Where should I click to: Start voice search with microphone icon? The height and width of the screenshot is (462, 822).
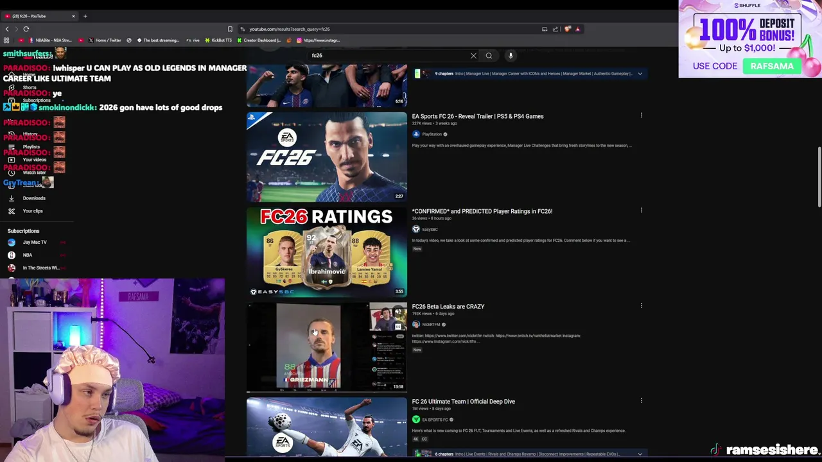511,56
